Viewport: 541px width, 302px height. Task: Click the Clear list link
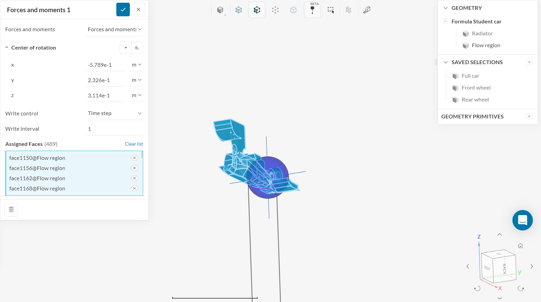pyautogui.click(x=134, y=144)
